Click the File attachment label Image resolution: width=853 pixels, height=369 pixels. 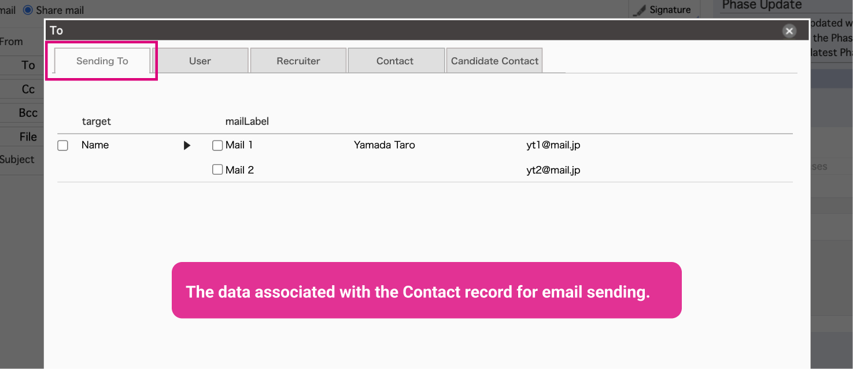(x=28, y=137)
